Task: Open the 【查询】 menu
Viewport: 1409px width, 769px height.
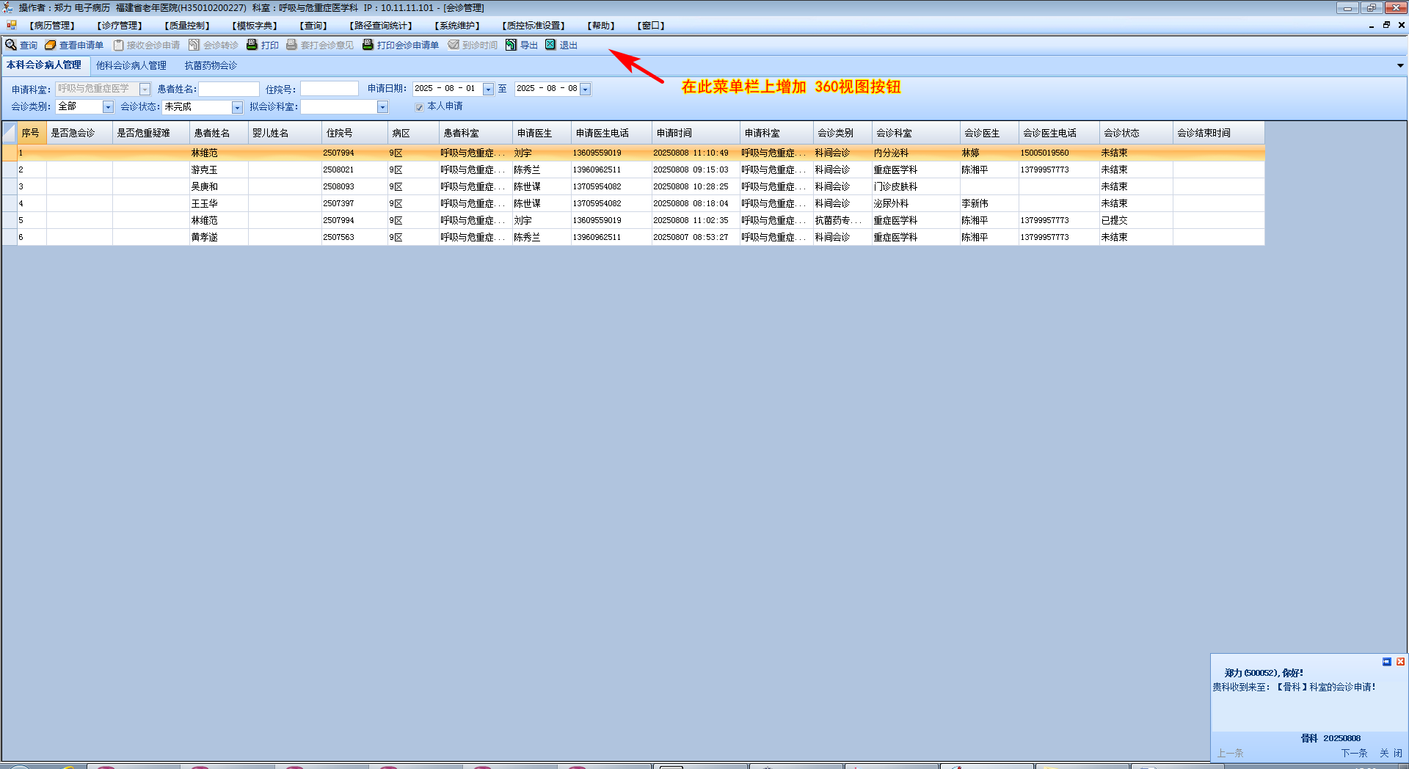Action: click(x=313, y=26)
